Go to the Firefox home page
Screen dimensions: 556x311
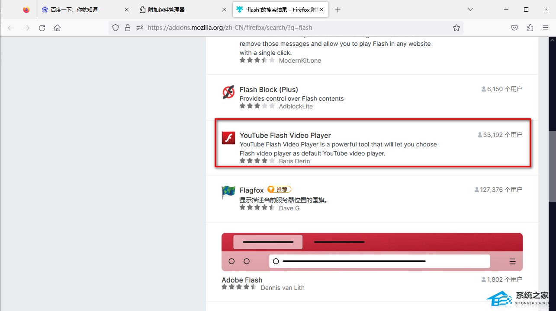(x=58, y=28)
